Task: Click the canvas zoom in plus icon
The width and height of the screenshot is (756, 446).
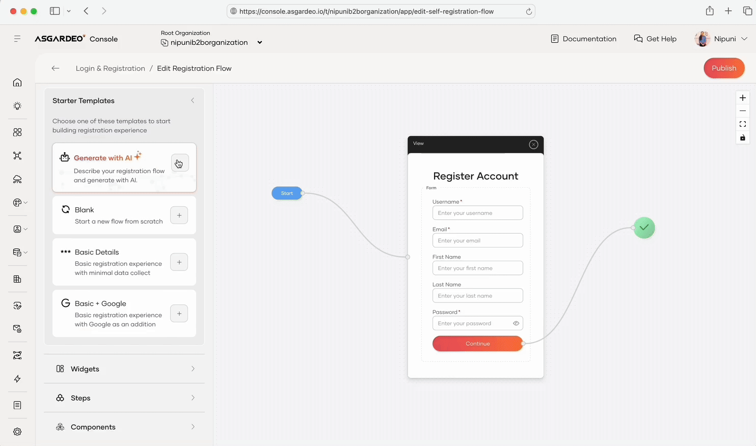Action: click(x=742, y=98)
